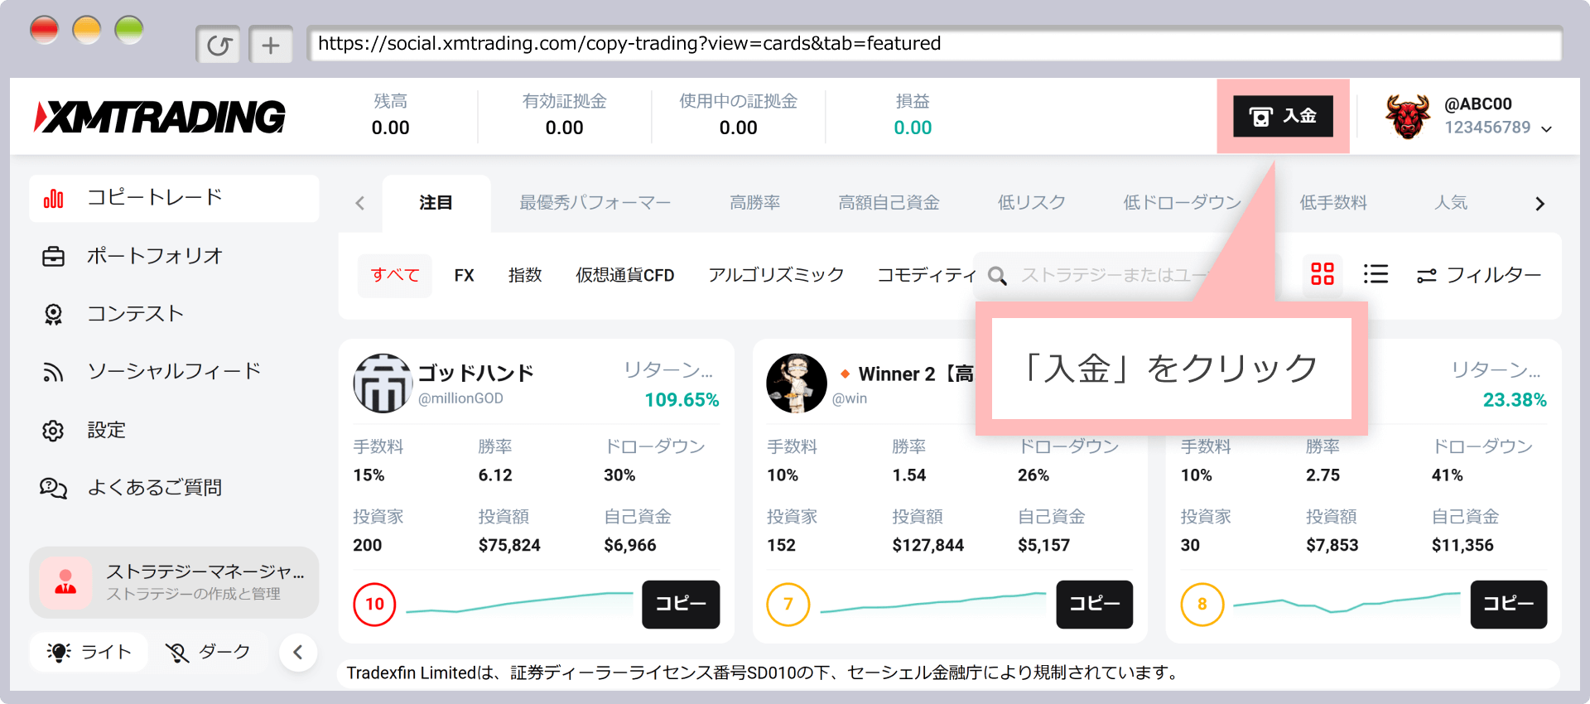Enable ライト light theme
The image size is (1590, 704).
point(89,652)
